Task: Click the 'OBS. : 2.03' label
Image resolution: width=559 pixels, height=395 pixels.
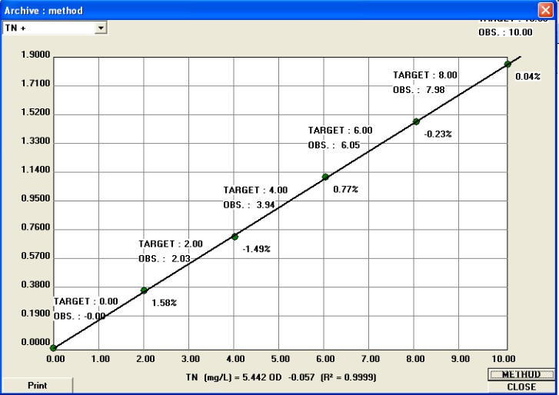Action: (165, 258)
